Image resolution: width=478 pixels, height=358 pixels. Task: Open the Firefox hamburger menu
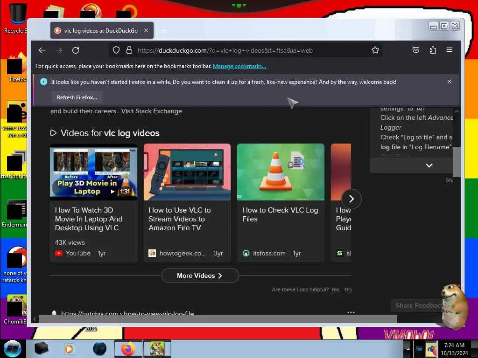point(450,50)
